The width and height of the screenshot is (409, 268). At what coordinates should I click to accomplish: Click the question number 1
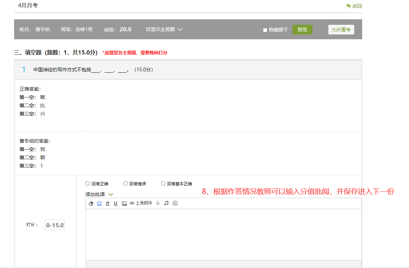pyautogui.click(x=23, y=70)
